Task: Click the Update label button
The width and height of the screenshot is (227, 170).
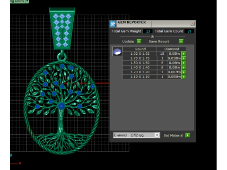Action: (128, 42)
